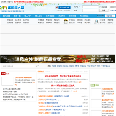Open the 每日摇摇乐 nav tab
Screen dimensions: 116x116
[x=84, y=16]
